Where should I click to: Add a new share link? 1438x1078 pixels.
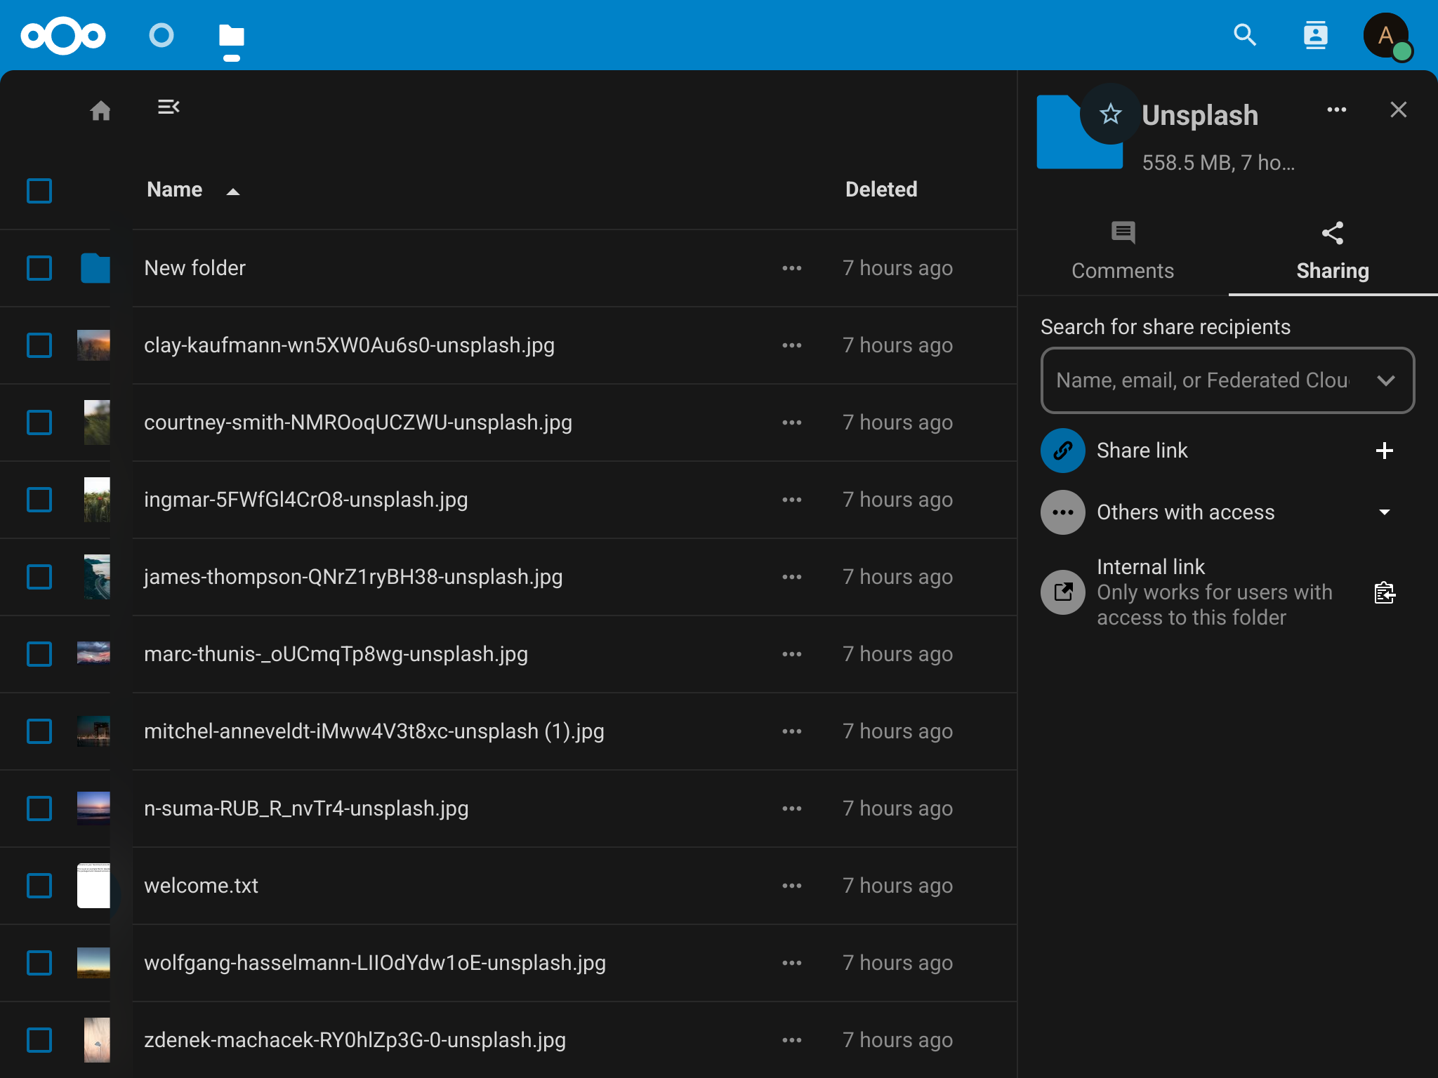point(1384,451)
